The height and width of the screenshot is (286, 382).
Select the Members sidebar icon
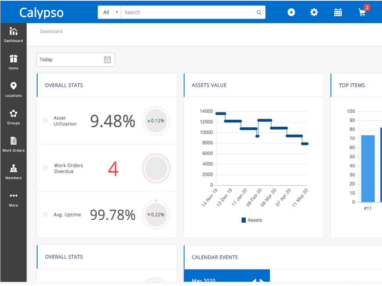pos(13,171)
